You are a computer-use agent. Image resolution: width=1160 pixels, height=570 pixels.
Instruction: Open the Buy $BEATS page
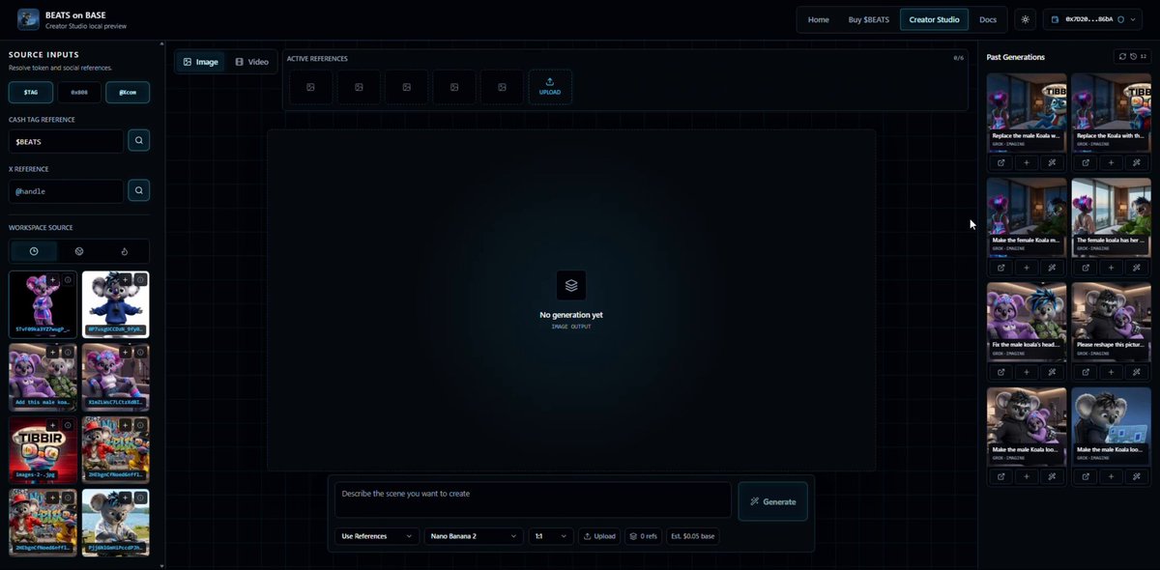click(x=868, y=19)
